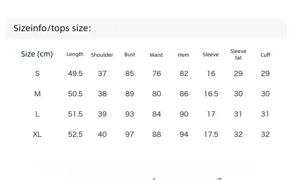Viewport: 292px width, 180px height.
Task: Click the 'Sizeinfo/tops size:' heading
Action: pos(52,28)
